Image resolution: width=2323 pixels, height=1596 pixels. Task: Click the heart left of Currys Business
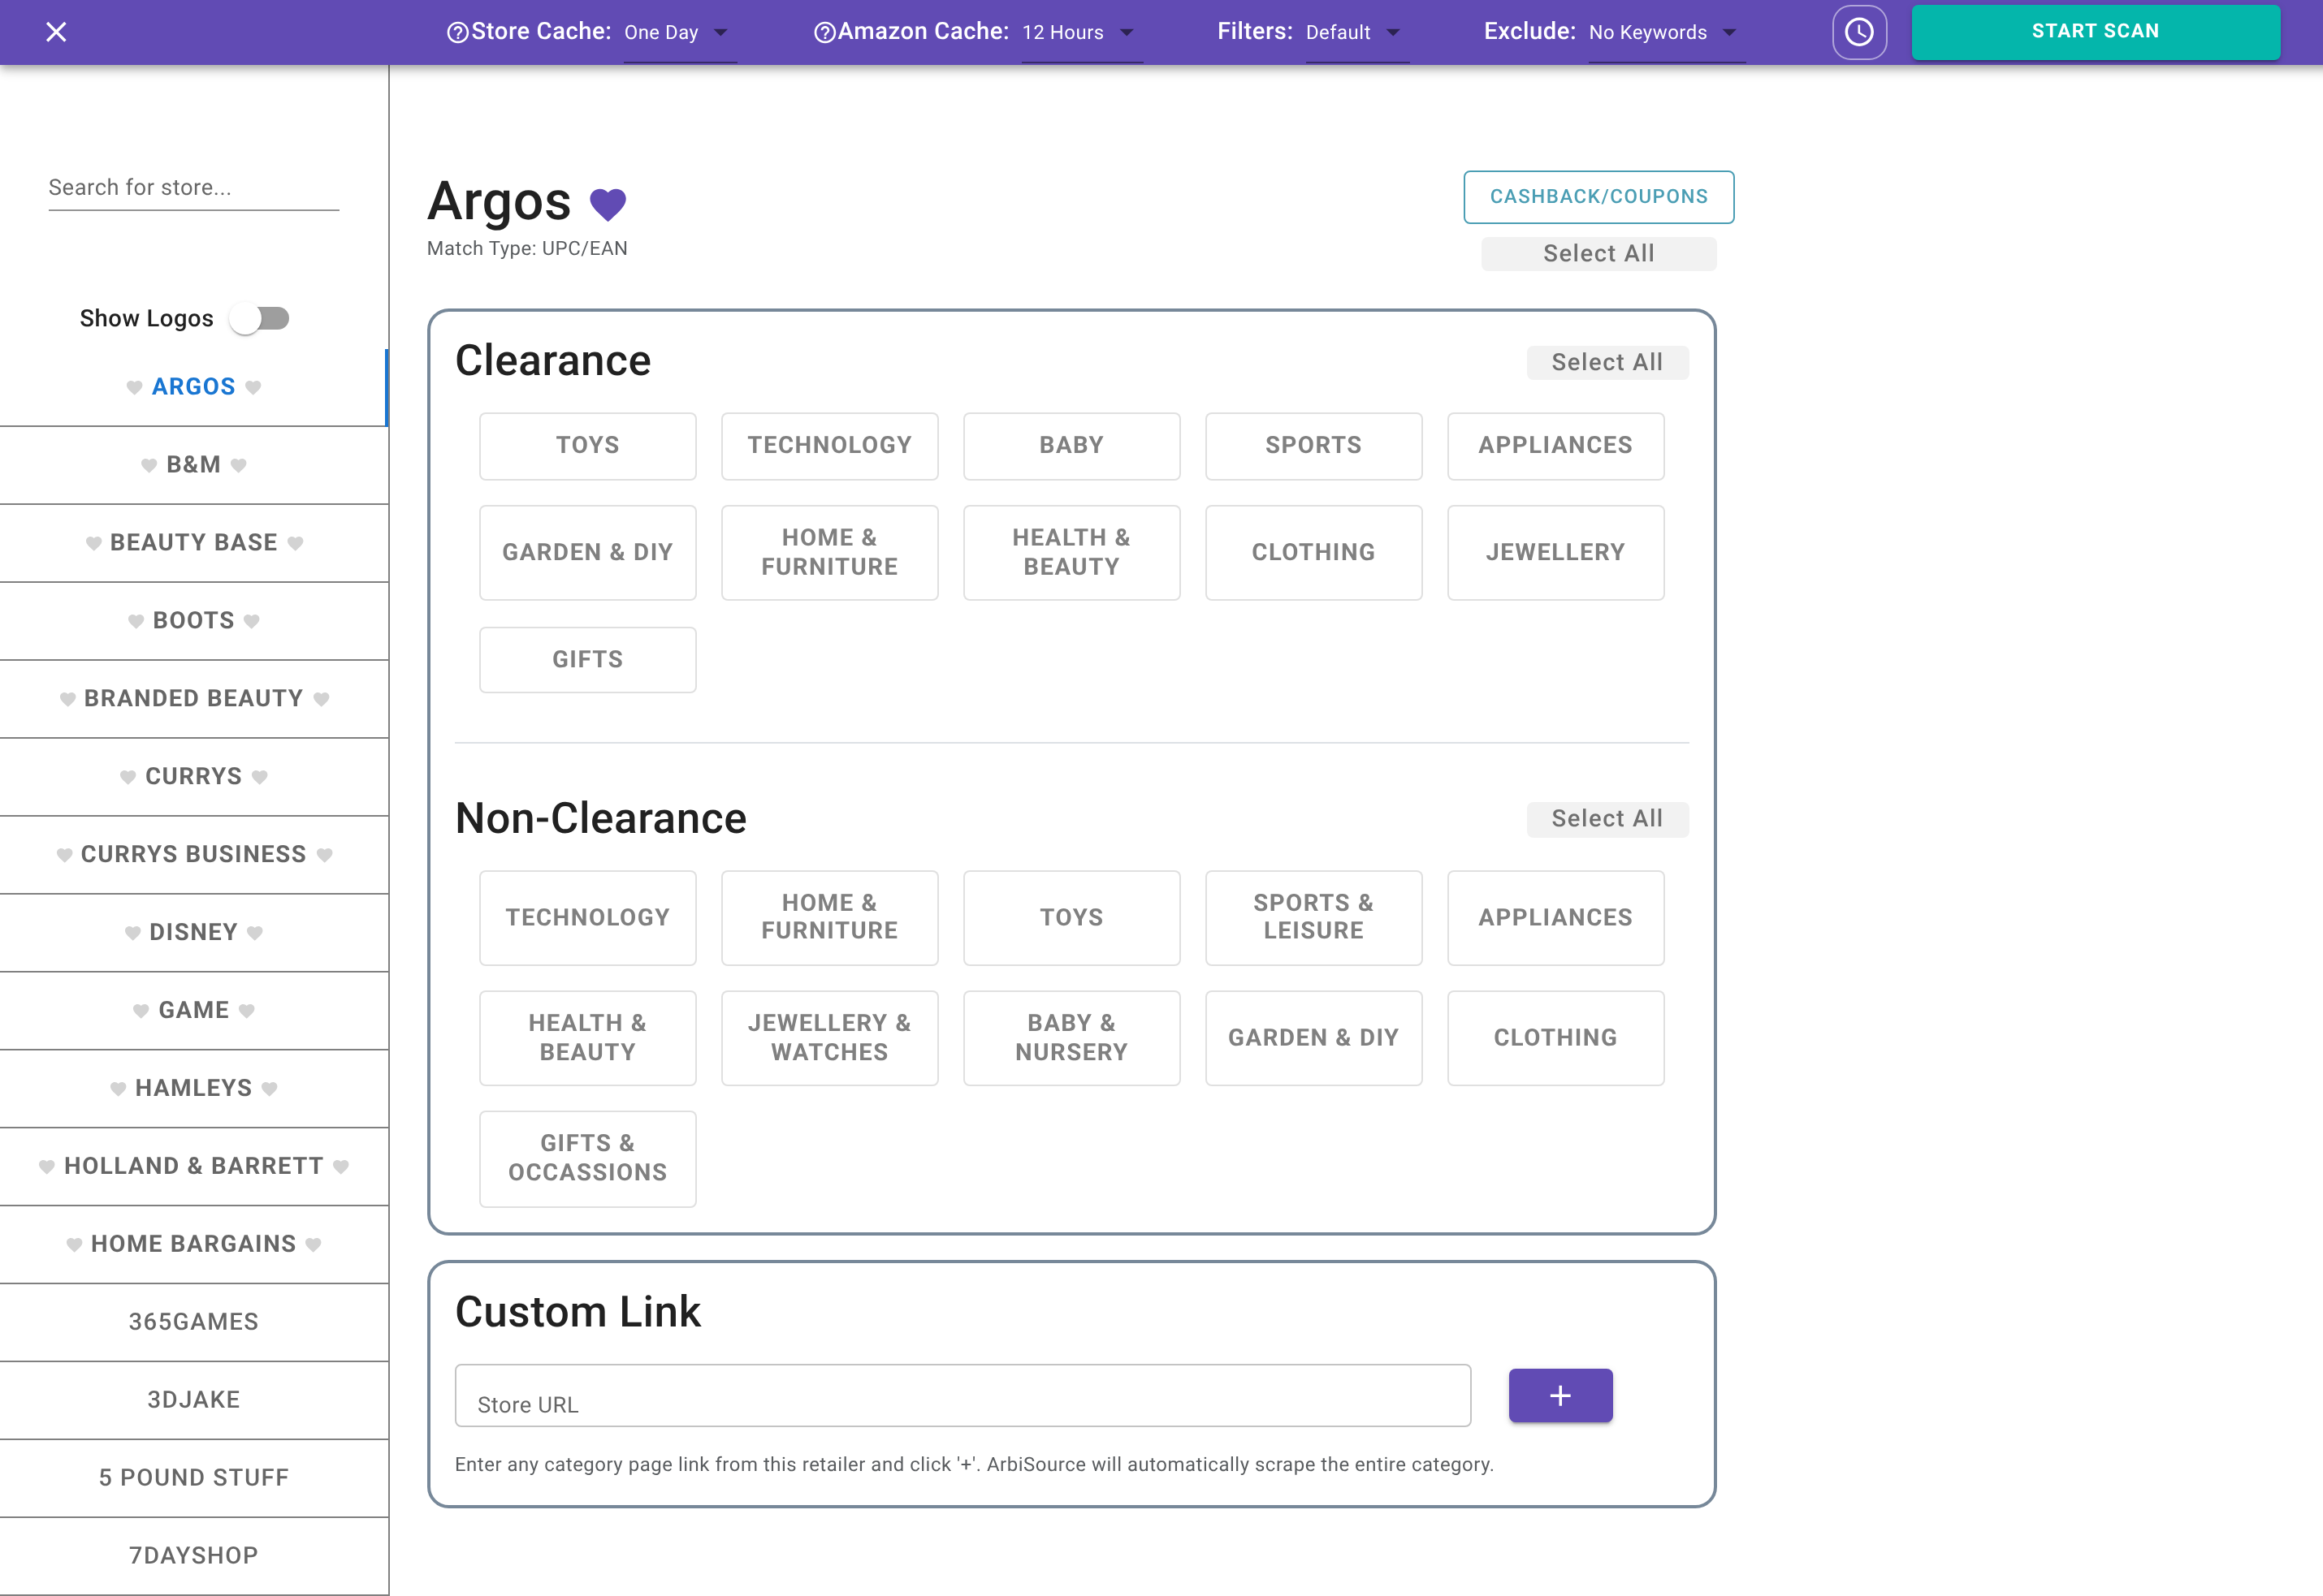(65, 855)
